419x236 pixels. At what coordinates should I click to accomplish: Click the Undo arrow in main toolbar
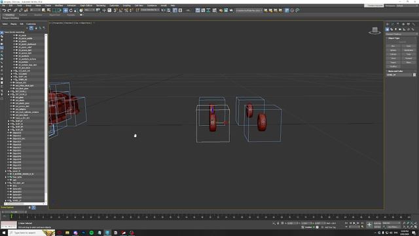5,10
